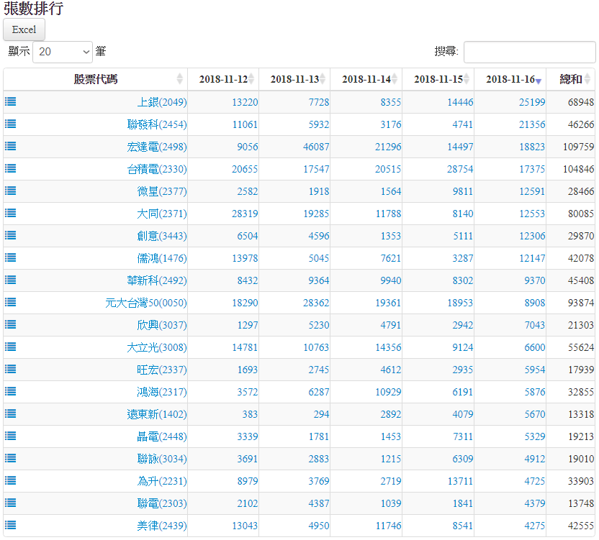Image resolution: width=599 pixels, height=540 pixels.
Task: Sort by the 2018-11-12 column header
Action: click(x=222, y=79)
